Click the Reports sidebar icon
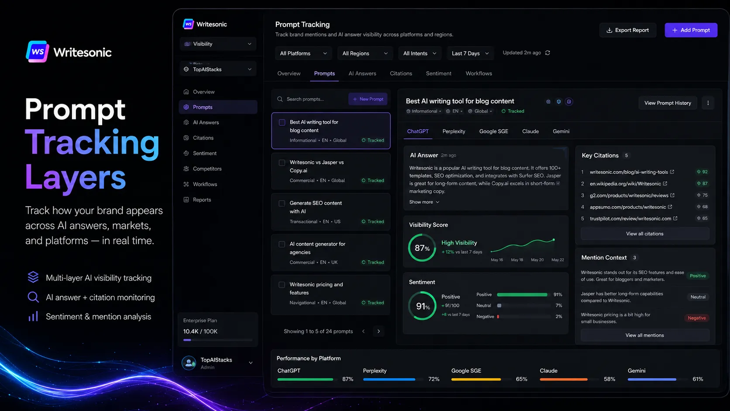The width and height of the screenshot is (730, 411). (186, 200)
